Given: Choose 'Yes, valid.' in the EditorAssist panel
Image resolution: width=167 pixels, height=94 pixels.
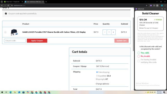Looking at the screenshot, I should 139,53.
